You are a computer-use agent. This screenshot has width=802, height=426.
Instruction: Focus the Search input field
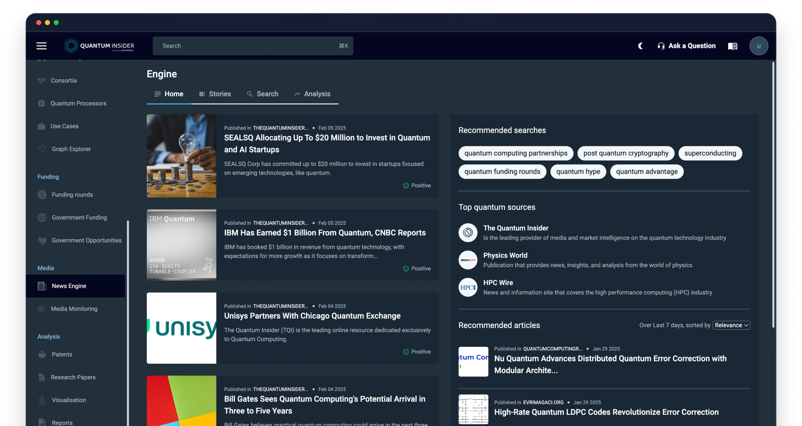point(253,46)
